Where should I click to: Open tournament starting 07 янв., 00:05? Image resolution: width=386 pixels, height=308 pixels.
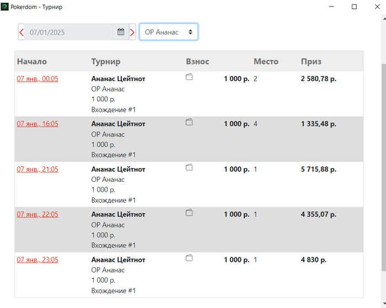37,79
